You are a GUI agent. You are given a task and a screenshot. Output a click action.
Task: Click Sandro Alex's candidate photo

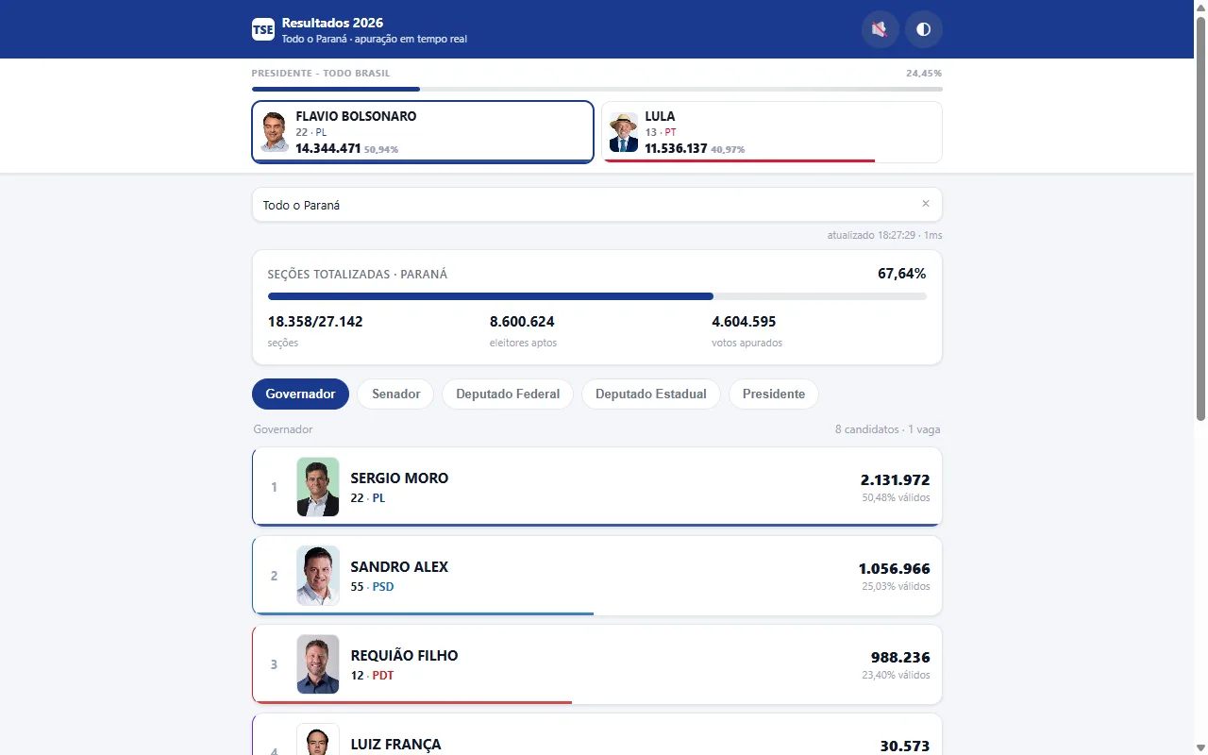tap(318, 576)
